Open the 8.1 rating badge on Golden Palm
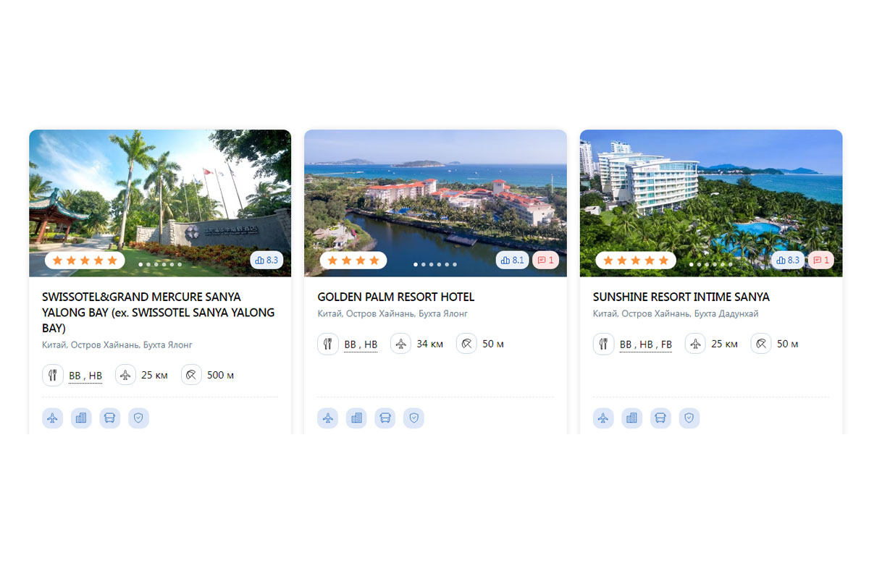Image resolution: width=869 pixels, height=579 pixels. click(513, 261)
